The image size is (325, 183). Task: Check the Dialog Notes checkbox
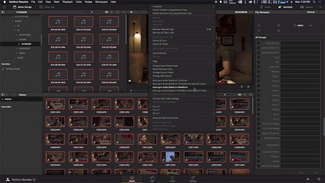pyautogui.click(x=259, y=145)
